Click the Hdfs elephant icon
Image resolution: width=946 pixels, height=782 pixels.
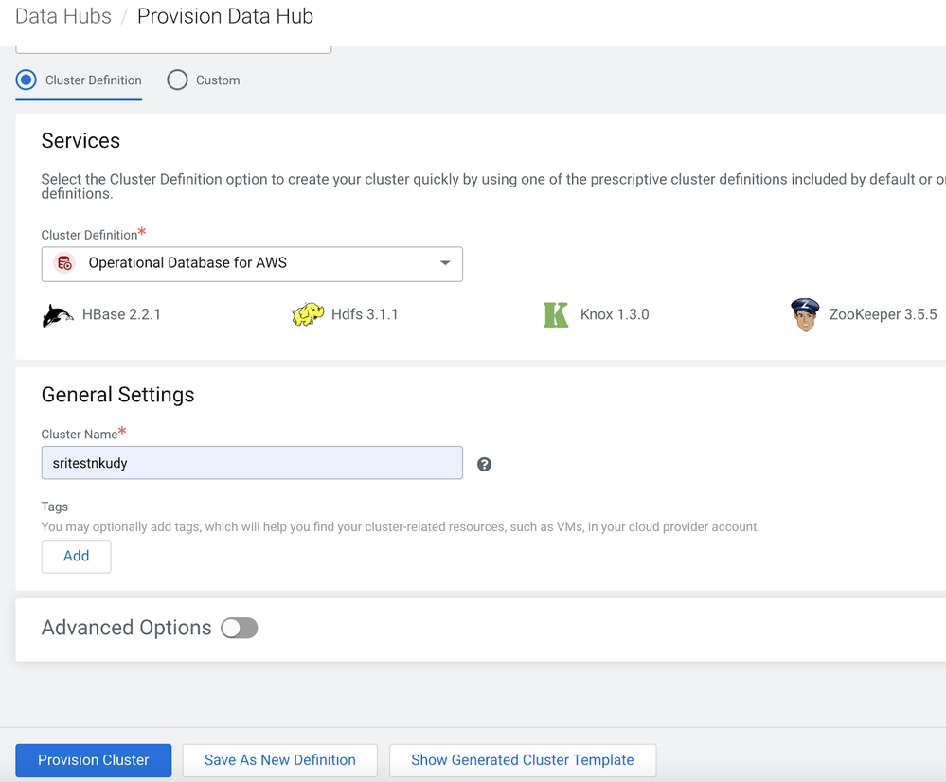point(308,314)
